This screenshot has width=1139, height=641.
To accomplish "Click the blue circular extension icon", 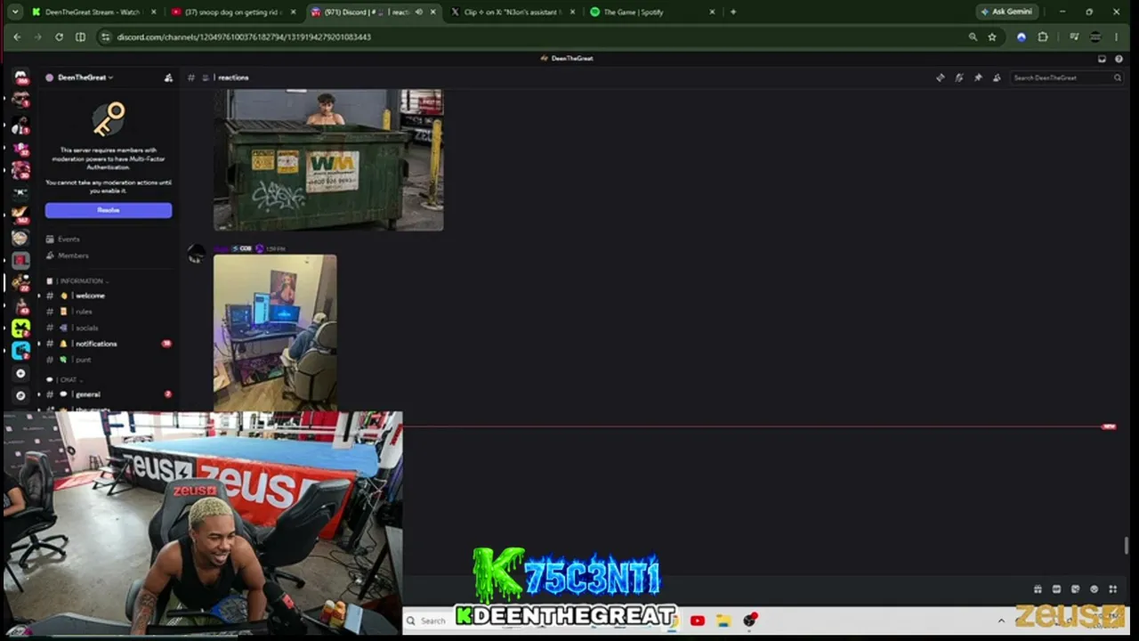I will 1022,37.
